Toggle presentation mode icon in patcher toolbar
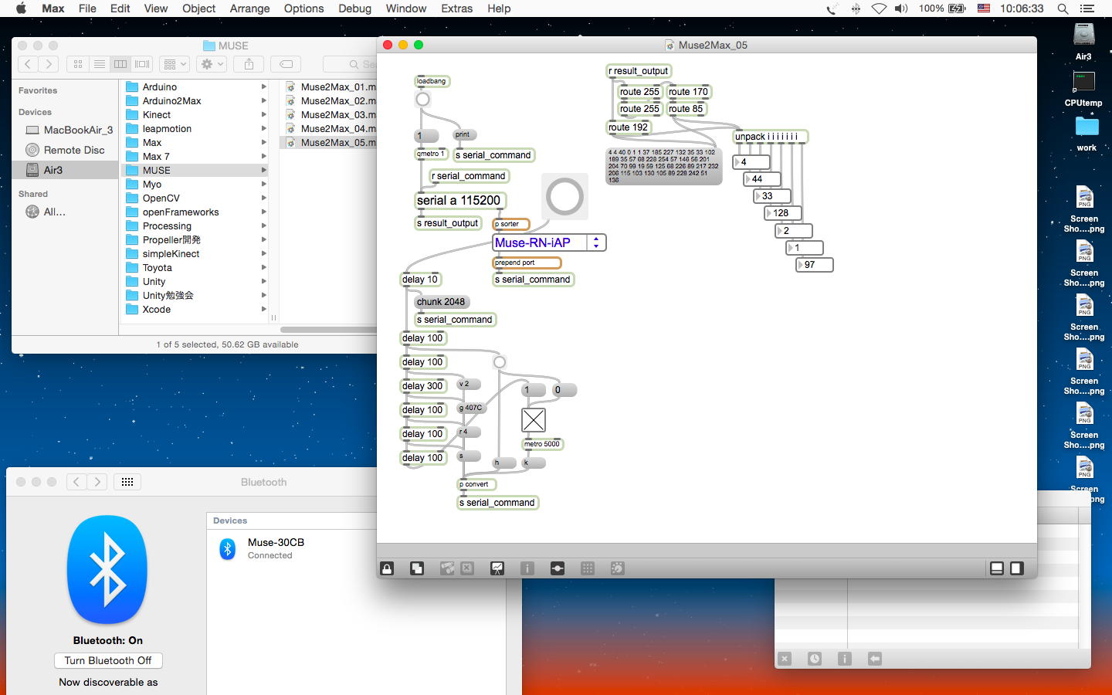This screenshot has width=1112, height=695. point(497,568)
